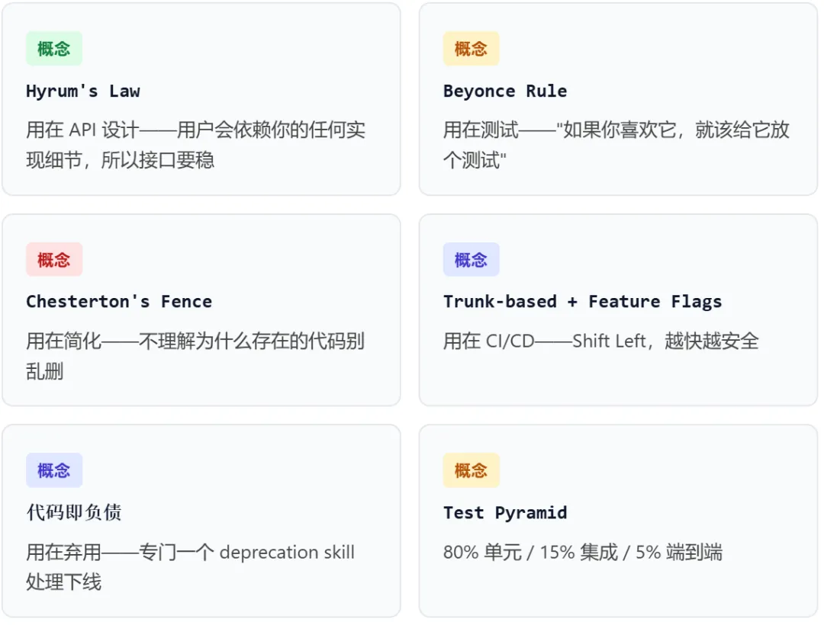Click the 用在简化 description paragraph
This screenshot has height=625, width=824.
point(195,356)
